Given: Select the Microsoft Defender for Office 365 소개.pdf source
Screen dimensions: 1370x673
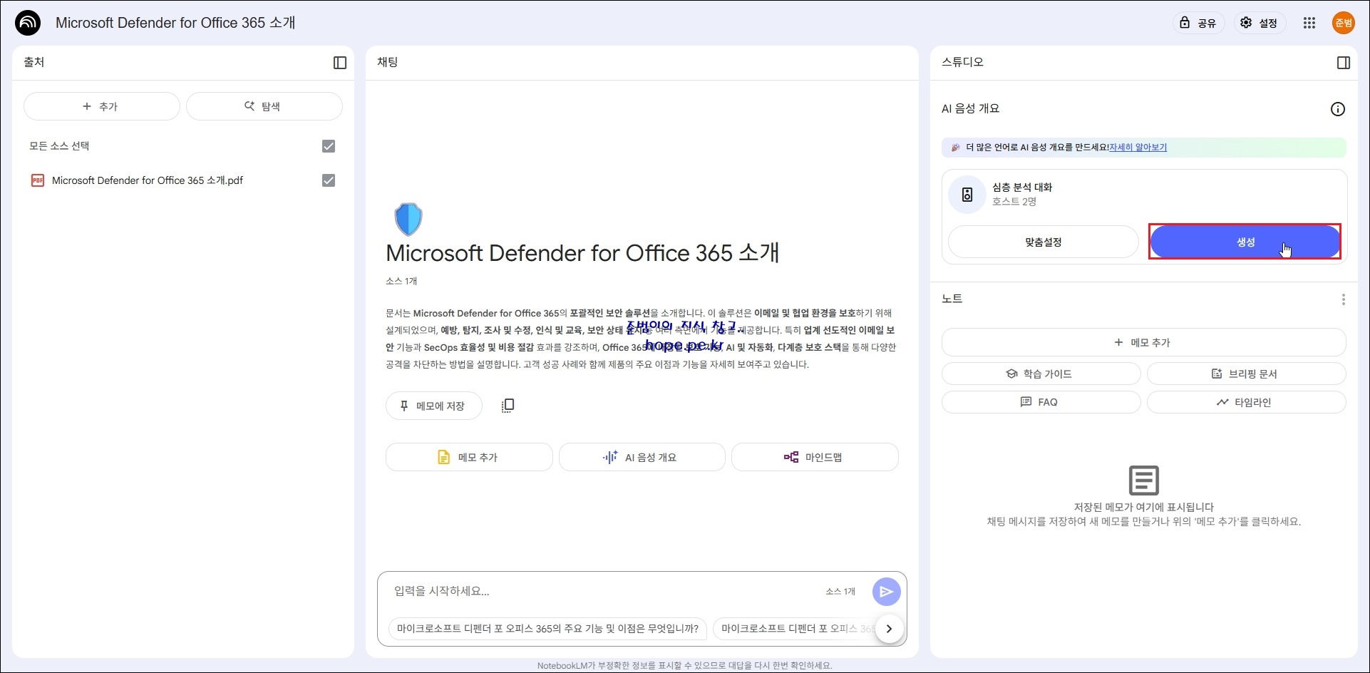Looking at the screenshot, I should pyautogui.click(x=148, y=180).
